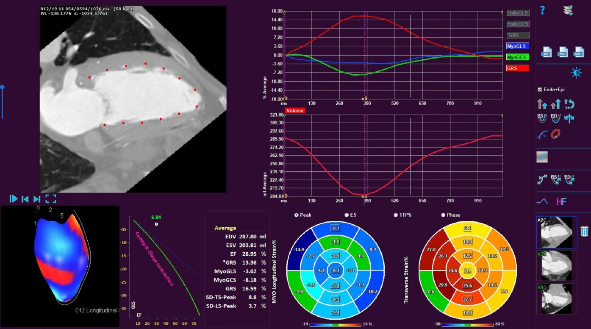Click the red ring contour icon
The height and width of the screenshot is (329, 591).
tap(555, 134)
